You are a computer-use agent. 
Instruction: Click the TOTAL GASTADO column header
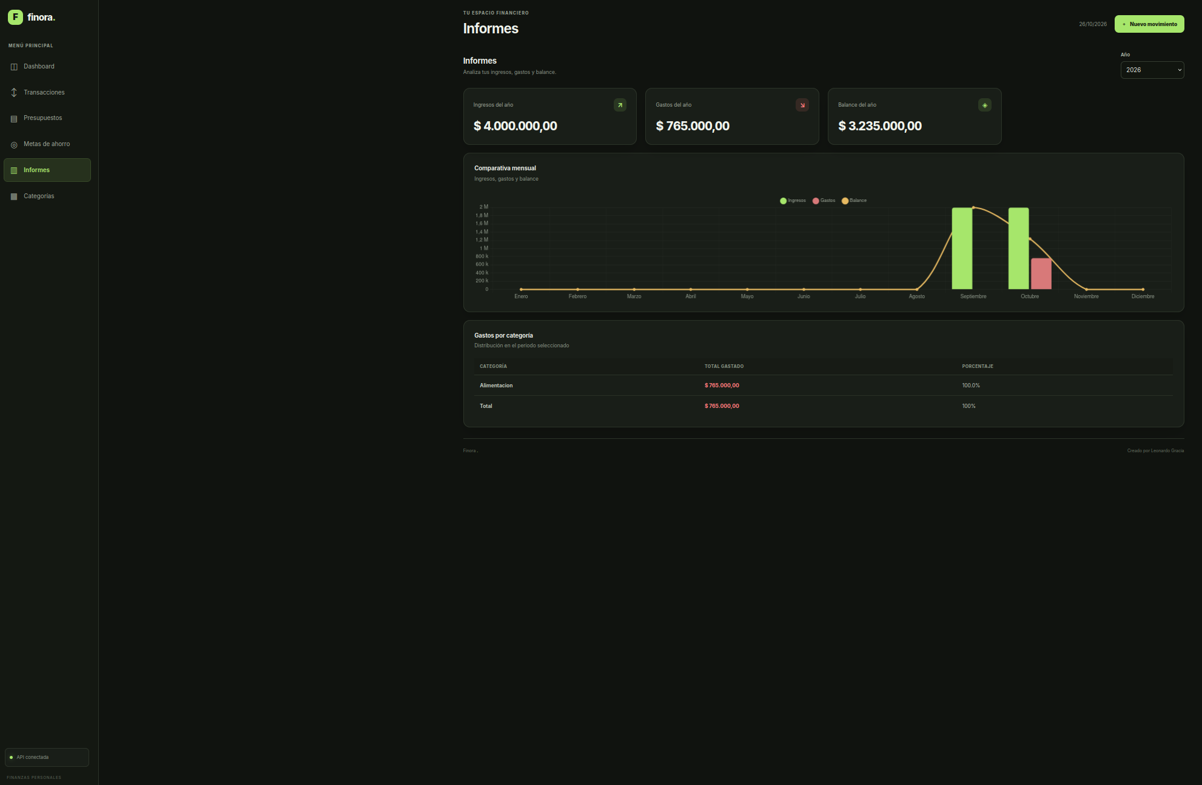pyautogui.click(x=724, y=366)
